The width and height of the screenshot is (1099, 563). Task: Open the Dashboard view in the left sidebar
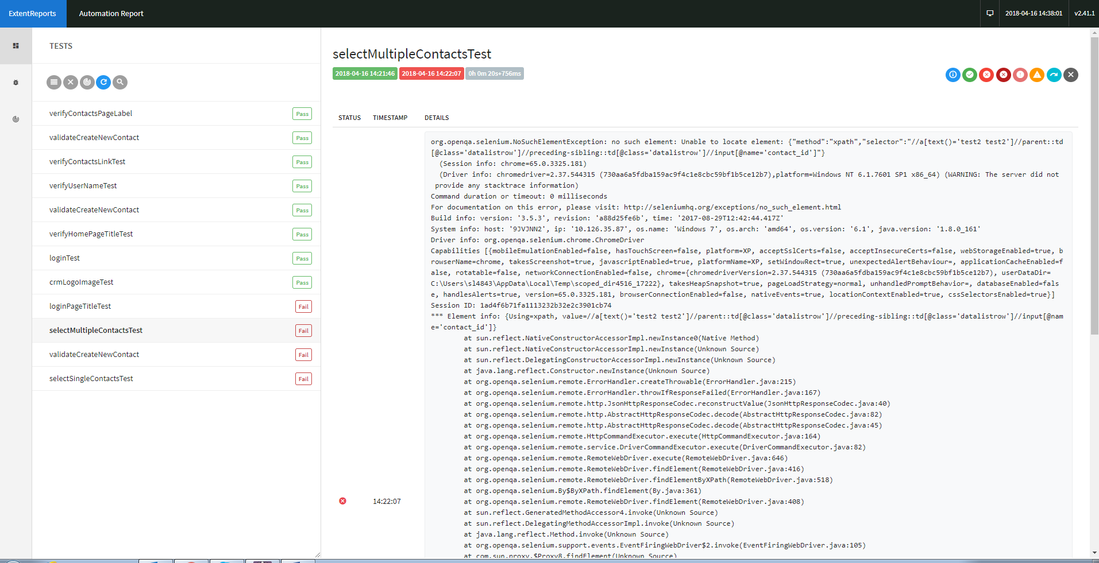(x=16, y=46)
